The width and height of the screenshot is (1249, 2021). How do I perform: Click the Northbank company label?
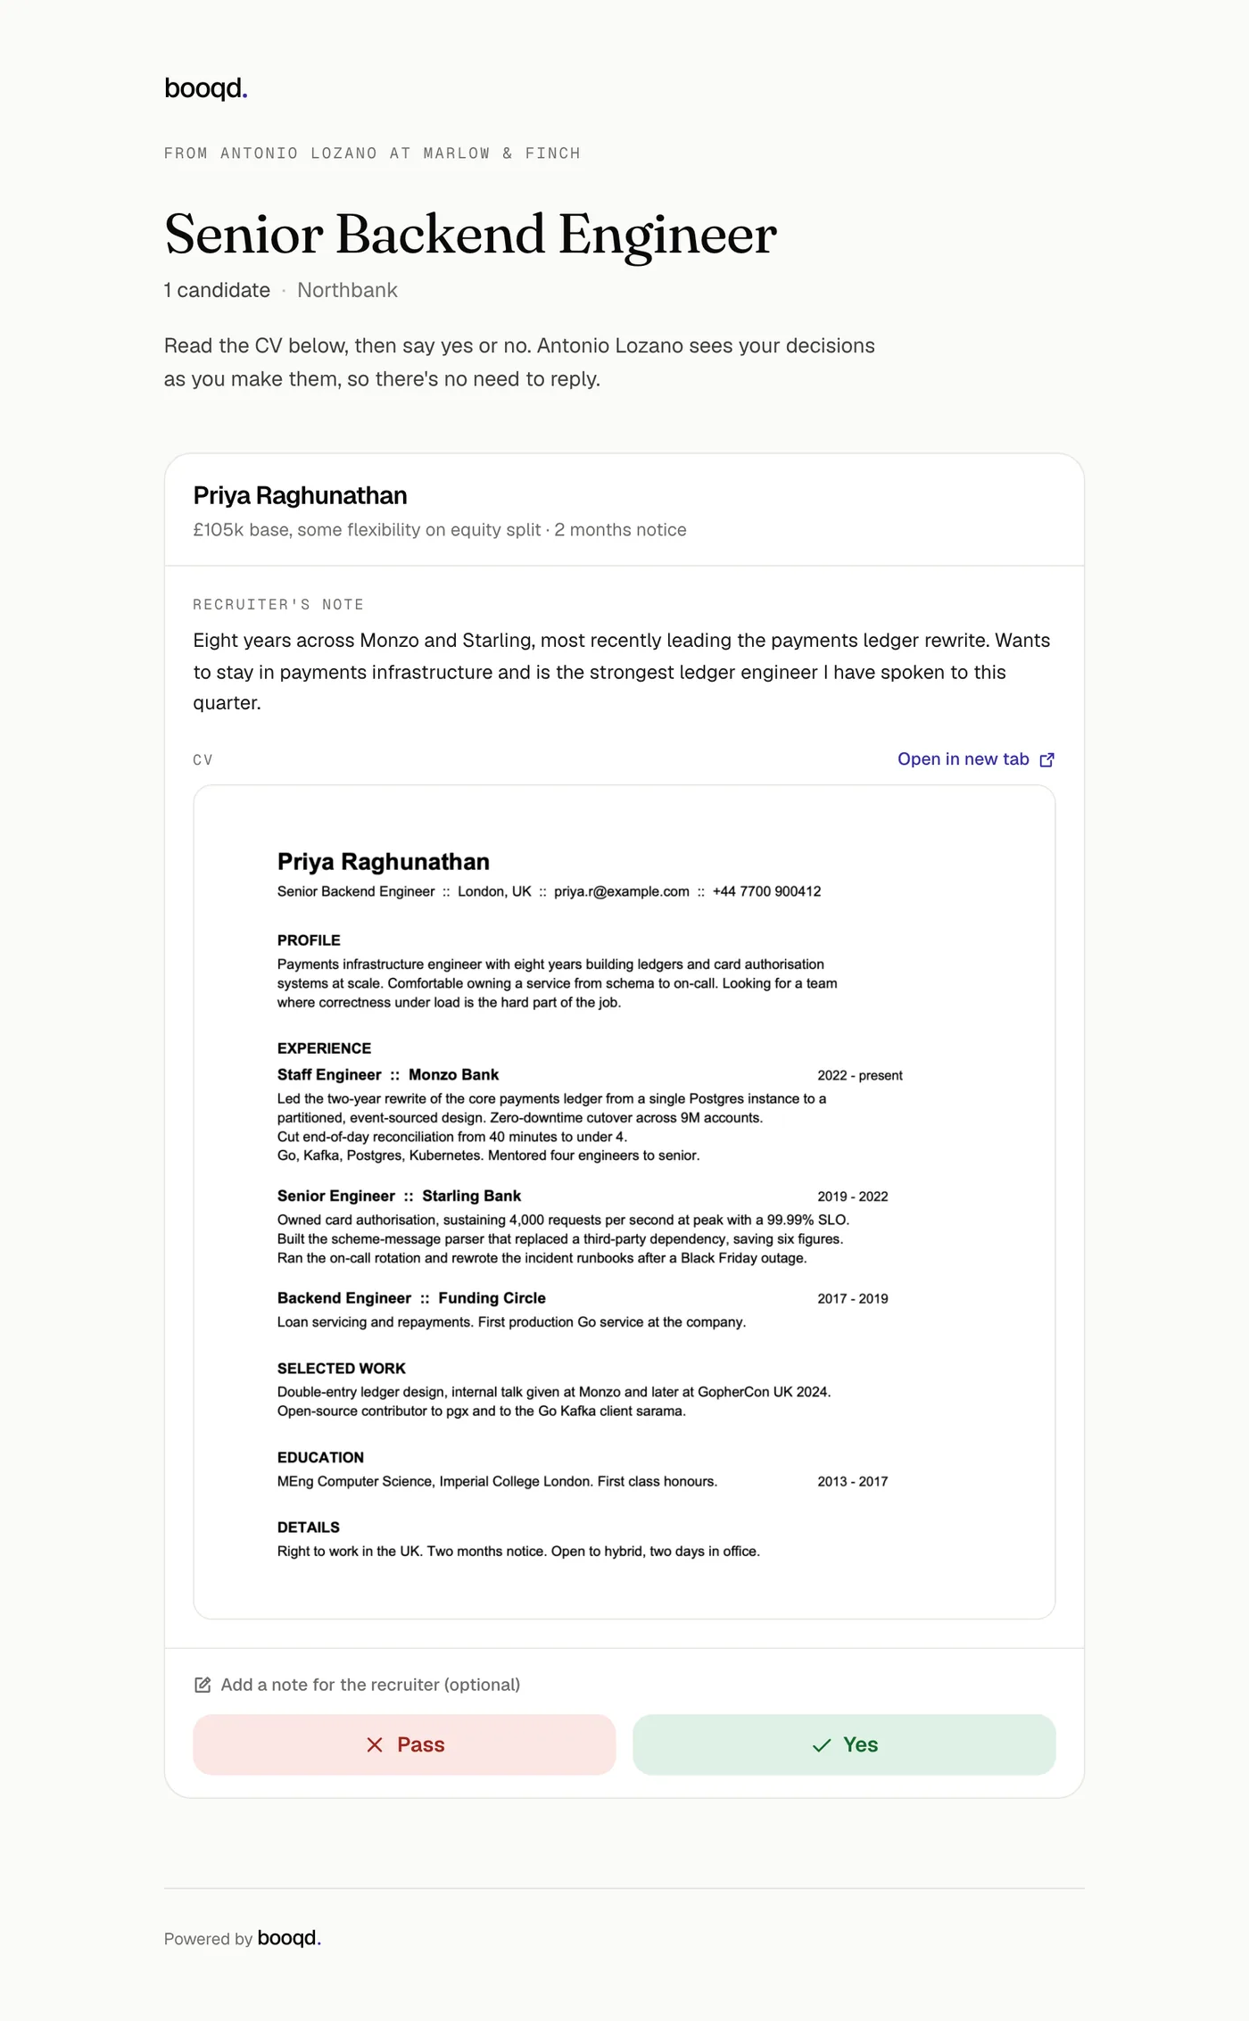click(x=347, y=290)
